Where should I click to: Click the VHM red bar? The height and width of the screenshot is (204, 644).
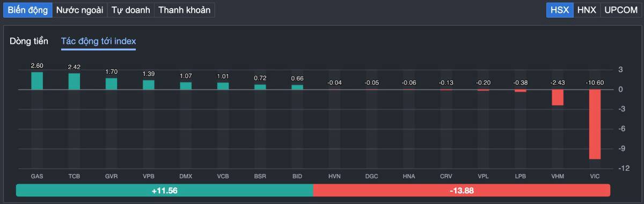558,97
